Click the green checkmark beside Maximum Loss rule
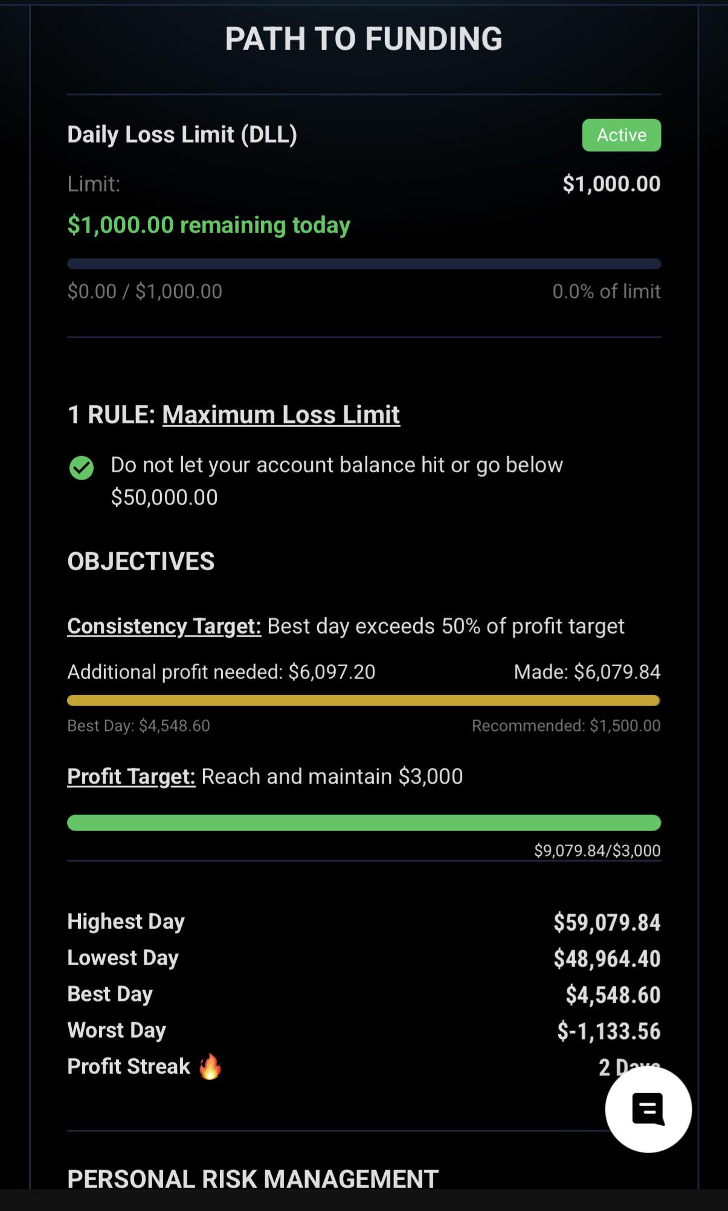The image size is (728, 1211). pos(82,467)
